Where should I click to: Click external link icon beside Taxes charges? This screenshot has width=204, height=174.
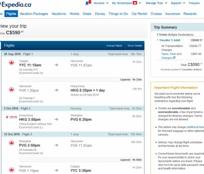coord(174,58)
